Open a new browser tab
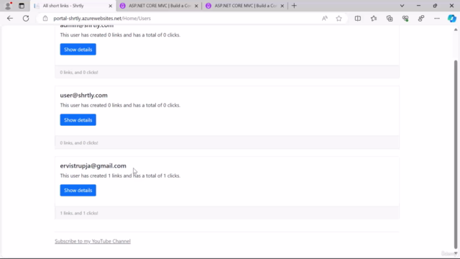This screenshot has height=259, width=460. [294, 6]
